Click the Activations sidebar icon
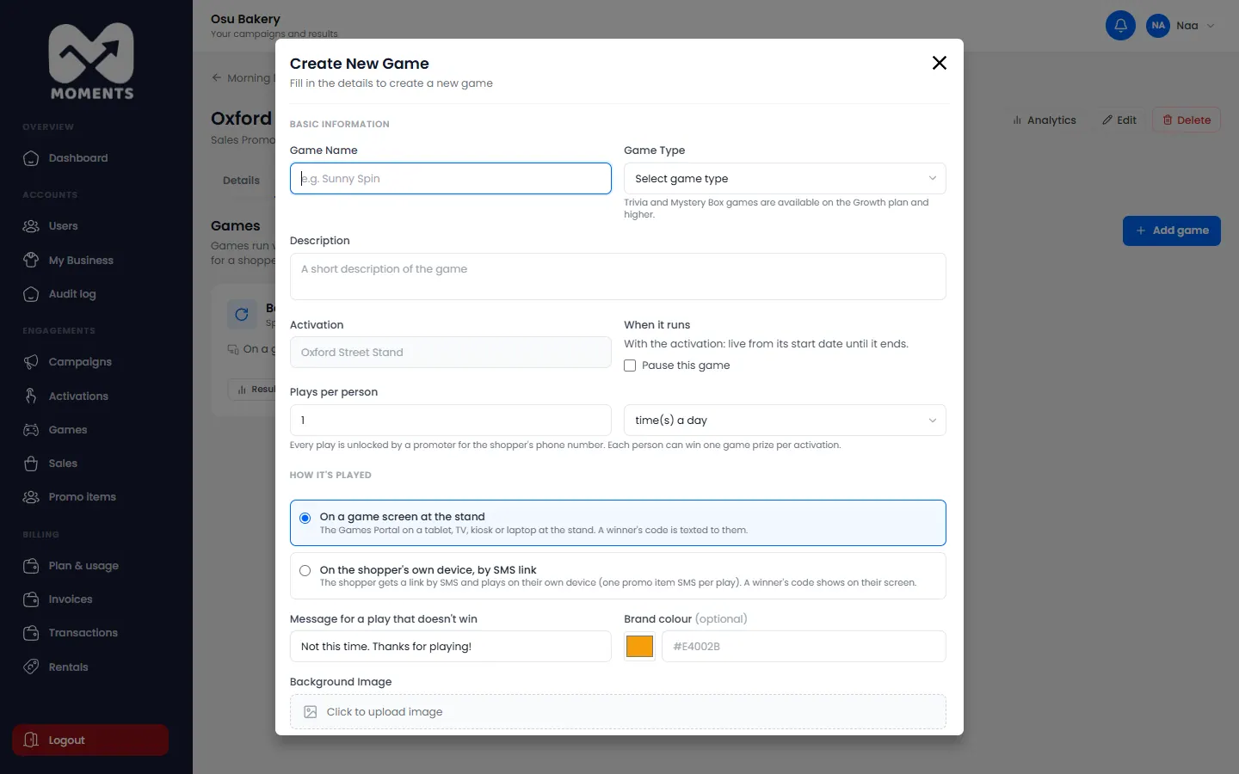1239x774 pixels. tap(31, 396)
